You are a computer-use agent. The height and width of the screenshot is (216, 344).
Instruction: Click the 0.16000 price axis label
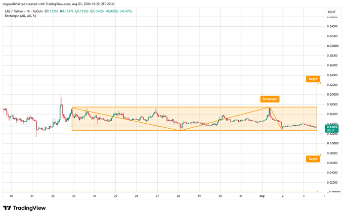(332, 114)
